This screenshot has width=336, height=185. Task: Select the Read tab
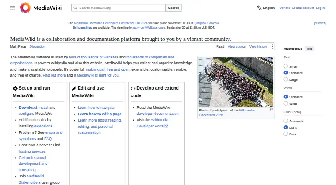pyautogui.click(x=220, y=46)
